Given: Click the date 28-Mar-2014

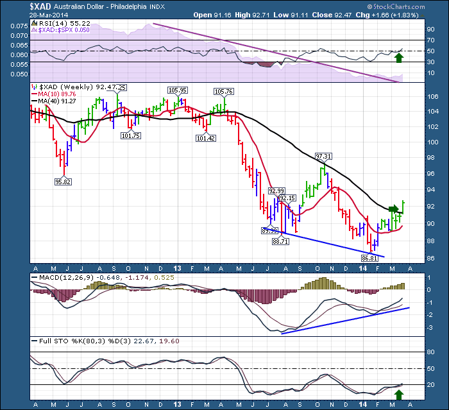Looking at the screenshot, I should [x=49, y=15].
